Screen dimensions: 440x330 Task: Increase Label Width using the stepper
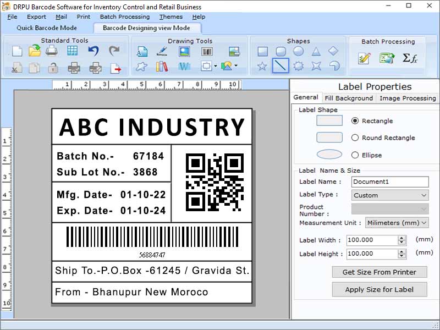400,238
